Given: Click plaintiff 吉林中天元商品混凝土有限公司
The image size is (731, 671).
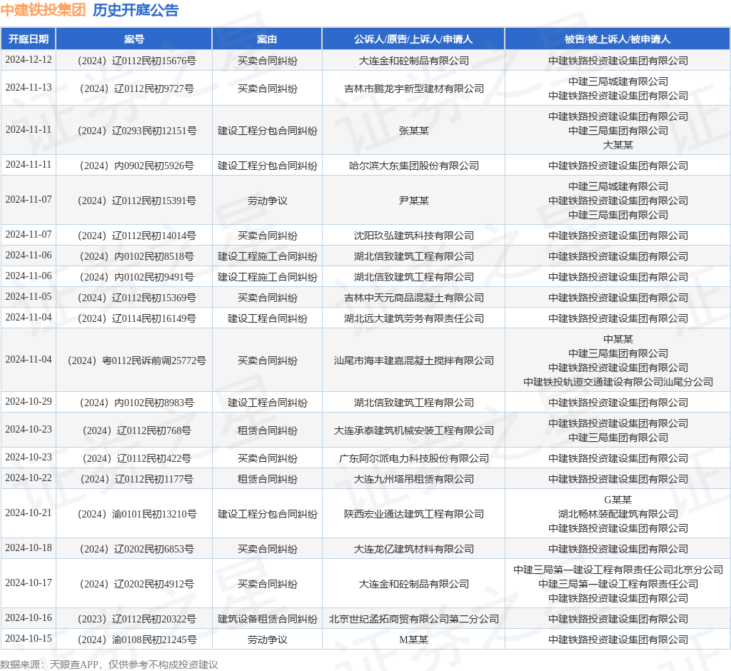Looking at the screenshot, I should pos(414,298).
